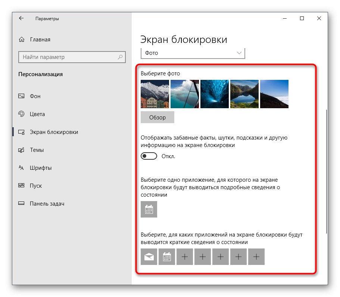Click a plus button to add a status app
This screenshot has height=297, width=340.
click(x=185, y=257)
